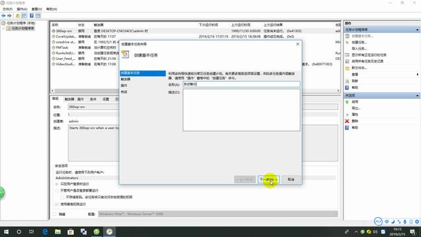Screen dimensions: 421x237
Task: Click the moon icon in the input toolbar
Action: (393, 222)
